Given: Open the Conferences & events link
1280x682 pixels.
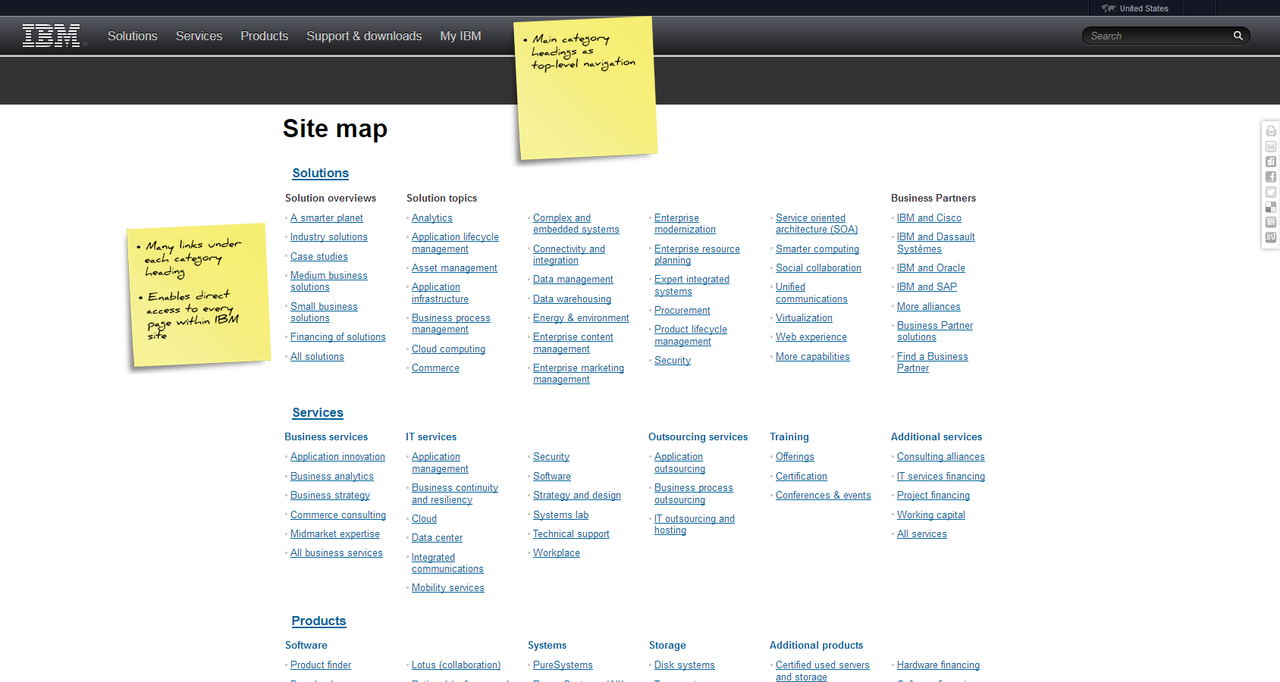Looking at the screenshot, I should (x=823, y=496).
